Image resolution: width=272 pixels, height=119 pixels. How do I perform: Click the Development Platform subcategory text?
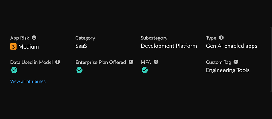point(169,46)
